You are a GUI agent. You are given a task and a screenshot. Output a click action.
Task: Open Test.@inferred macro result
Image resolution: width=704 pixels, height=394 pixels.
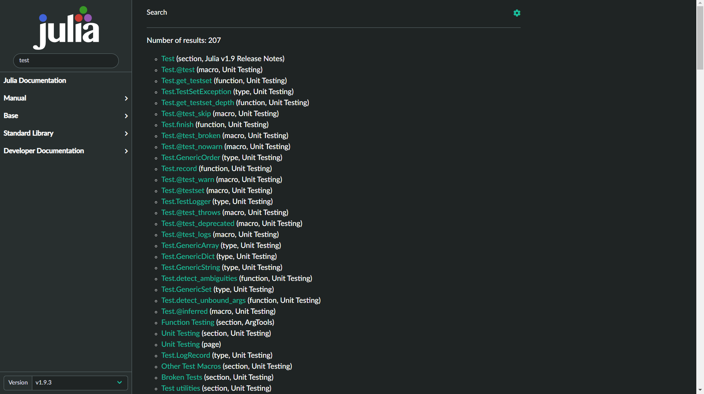coord(184,312)
